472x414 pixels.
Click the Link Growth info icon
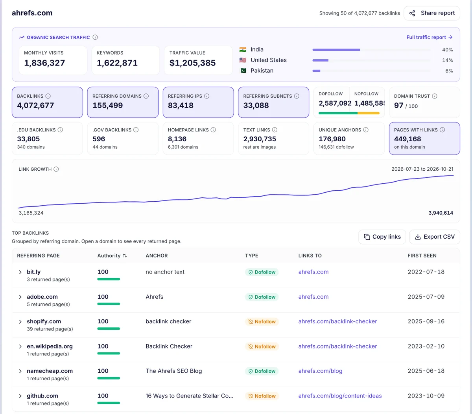[56, 169]
